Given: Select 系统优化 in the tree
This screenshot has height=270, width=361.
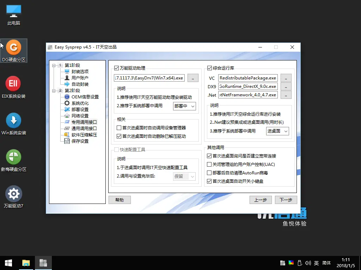Looking at the screenshot, I should [x=80, y=103].
